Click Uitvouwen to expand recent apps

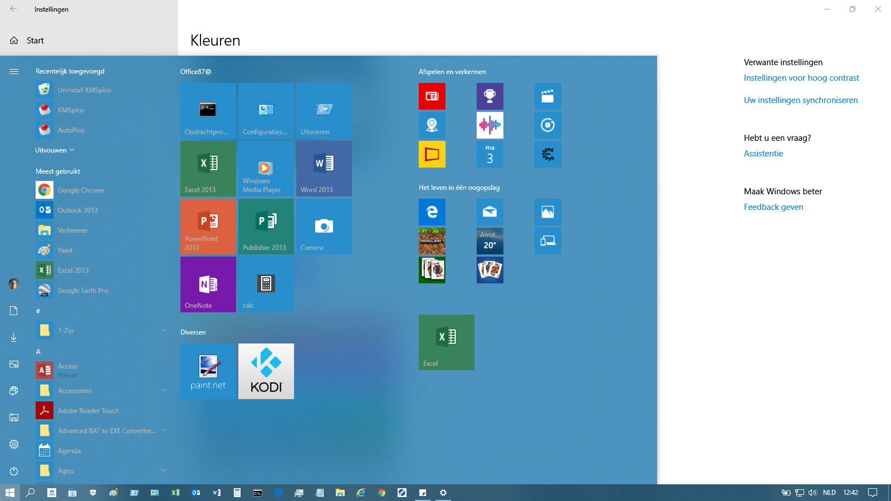click(x=55, y=150)
